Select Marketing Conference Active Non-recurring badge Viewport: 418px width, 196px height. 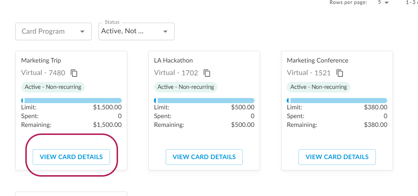tap(319, 87)
